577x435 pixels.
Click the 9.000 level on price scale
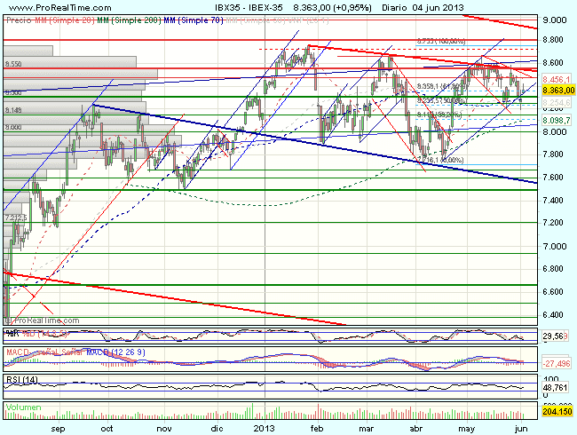[554, 20]
